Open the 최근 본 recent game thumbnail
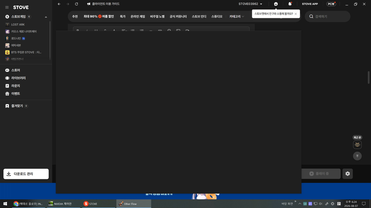371x208 pixels. coord(357,144)
